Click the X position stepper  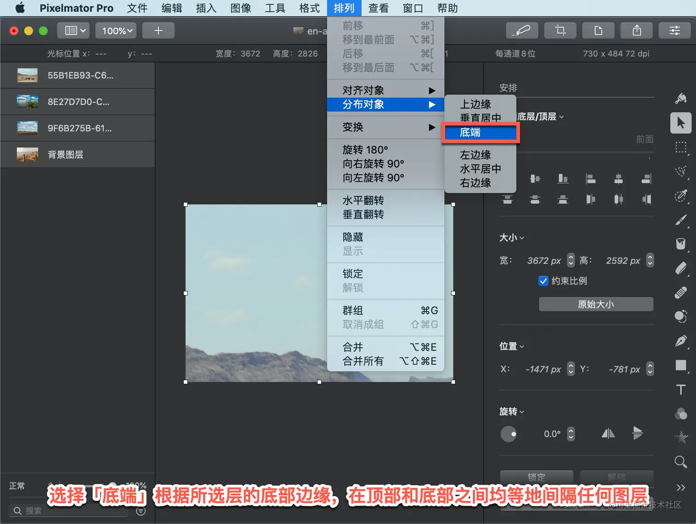(571, 369)
